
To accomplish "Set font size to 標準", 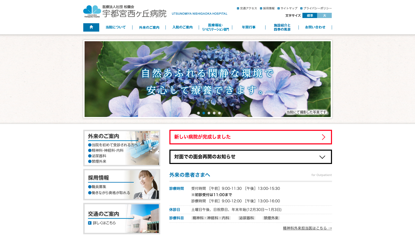I will (310, 15).
